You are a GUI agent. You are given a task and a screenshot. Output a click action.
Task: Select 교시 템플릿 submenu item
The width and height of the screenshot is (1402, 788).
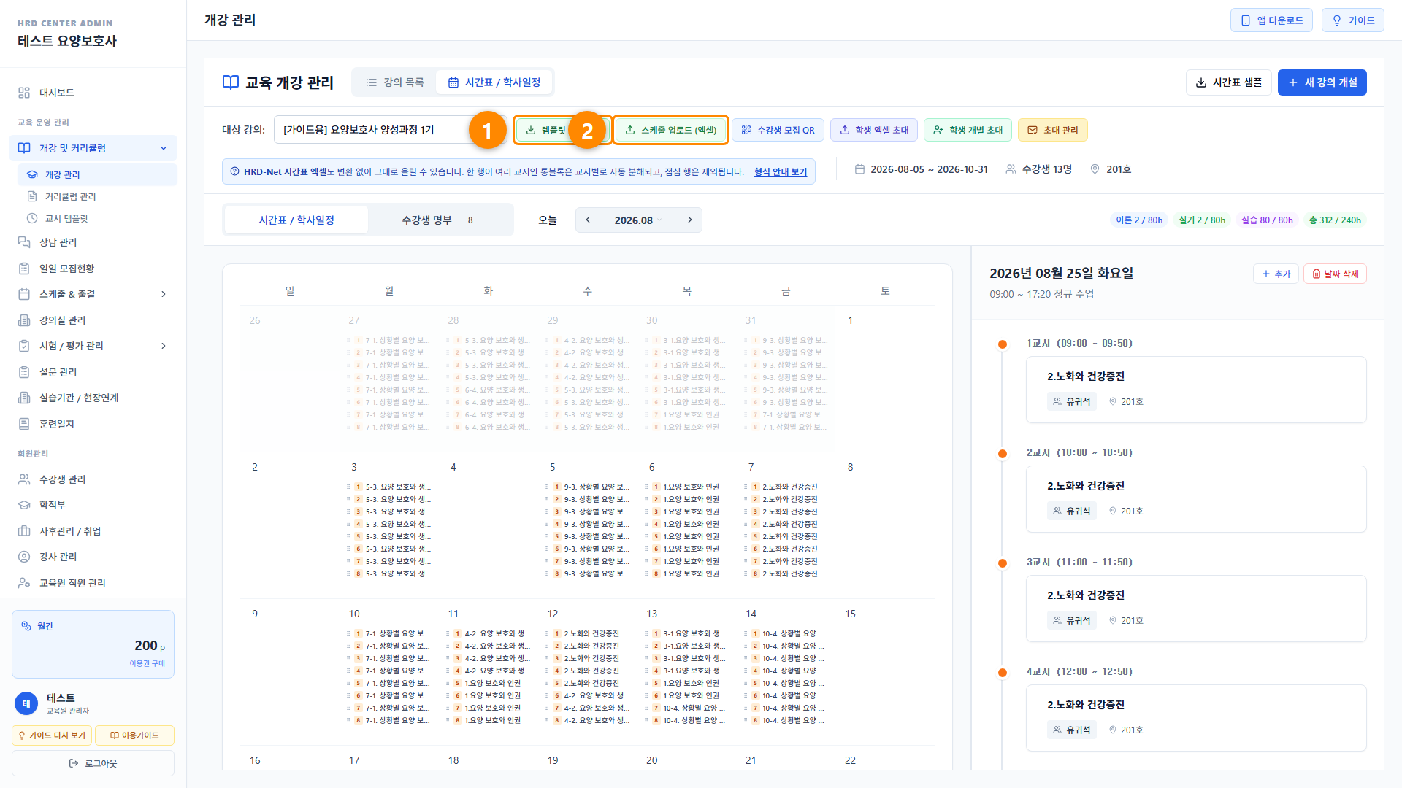pyautogui.click(x=97, y=218)
